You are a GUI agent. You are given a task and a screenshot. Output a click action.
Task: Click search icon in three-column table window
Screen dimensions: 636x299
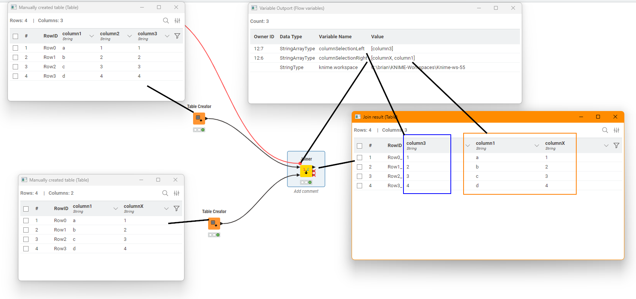tap(166, 21)
